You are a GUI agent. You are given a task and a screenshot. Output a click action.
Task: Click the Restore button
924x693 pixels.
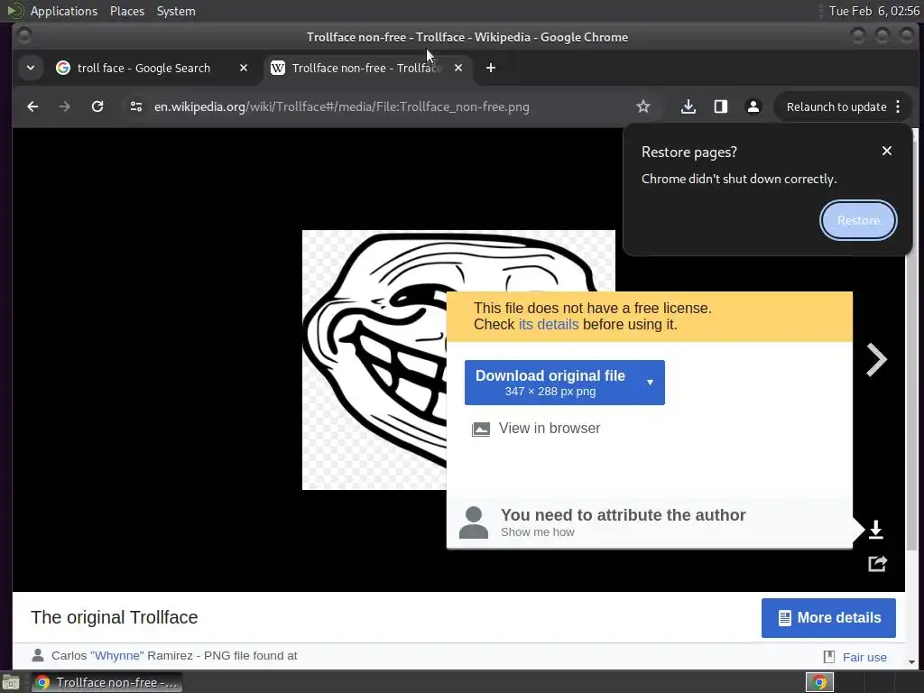858,220
